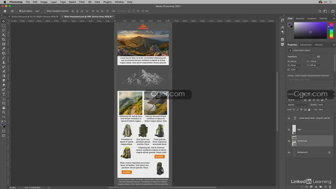Select the Dodge tool

[4, 85]
